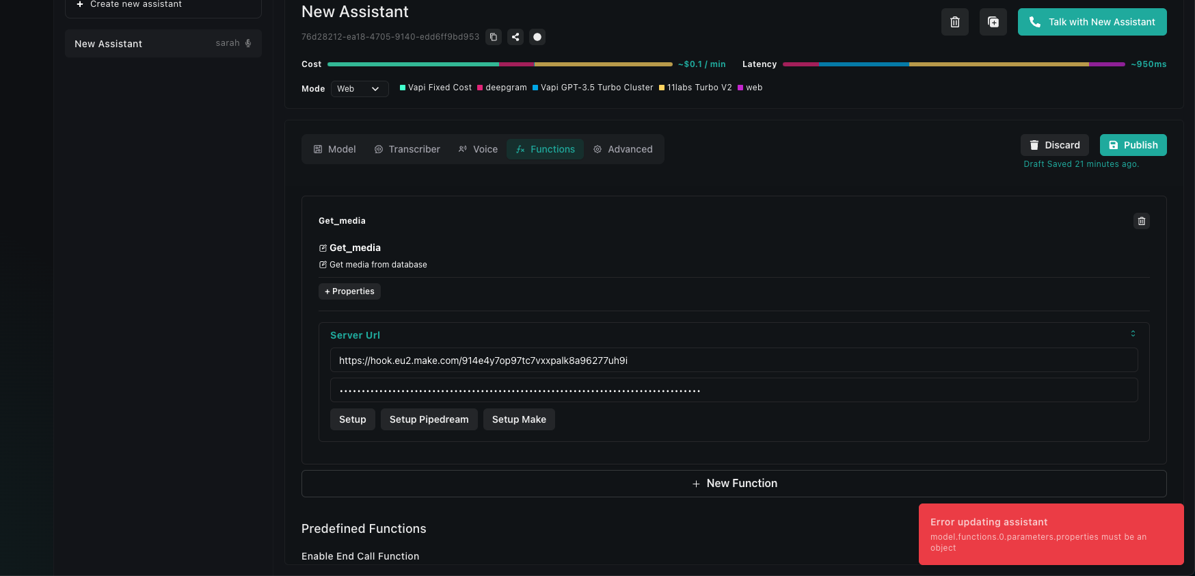
Task: Click the microphone icon next to sarah
Action: 248,43
